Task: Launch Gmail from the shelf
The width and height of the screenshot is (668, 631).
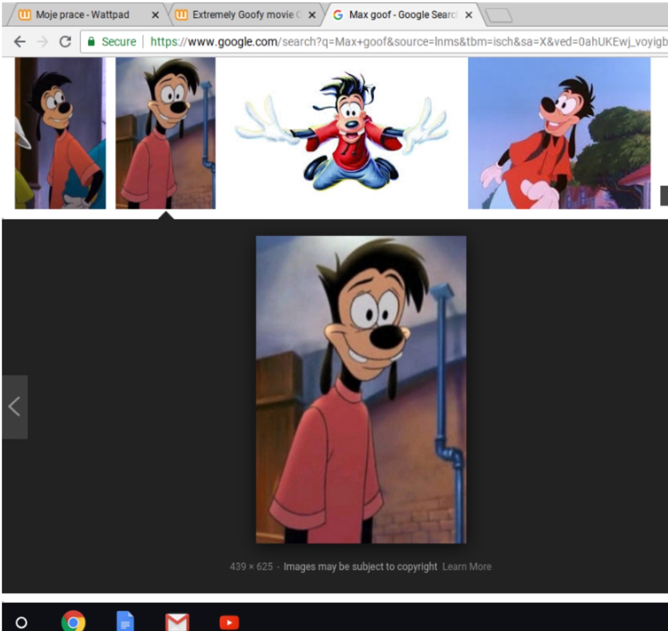Action: point(177,622)
